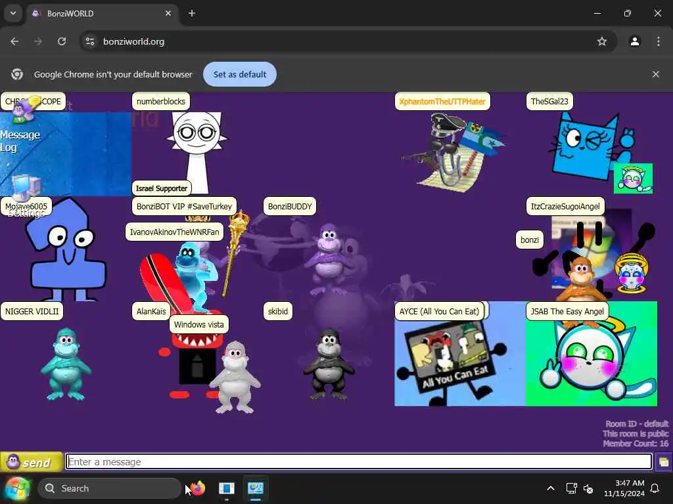The width and height of the screenshot is (673, 504).
Task: Click the teal gorilla with the slur nametag
Action: pos(66,364)
